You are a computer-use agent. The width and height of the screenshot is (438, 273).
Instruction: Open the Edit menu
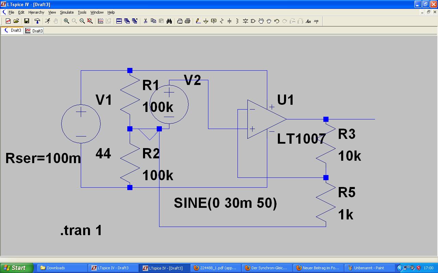pos(21,12)
